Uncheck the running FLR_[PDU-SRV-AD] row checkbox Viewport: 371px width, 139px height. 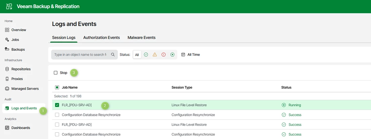[x=57, y=105]
